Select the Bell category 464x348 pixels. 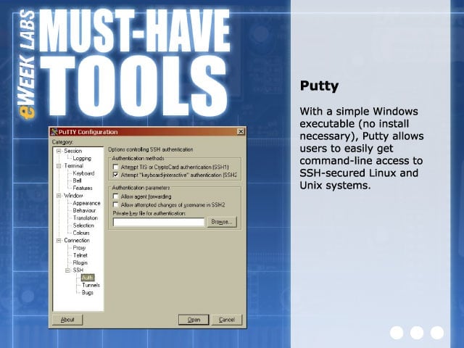click(77, 181)
